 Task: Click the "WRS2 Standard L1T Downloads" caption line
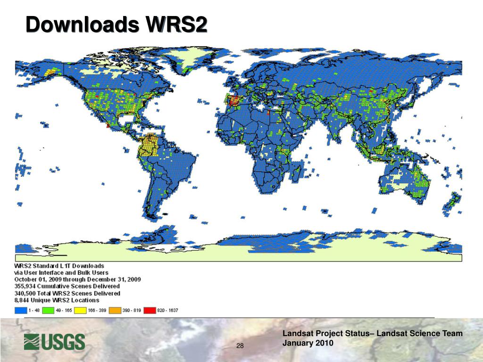(59, 266)
